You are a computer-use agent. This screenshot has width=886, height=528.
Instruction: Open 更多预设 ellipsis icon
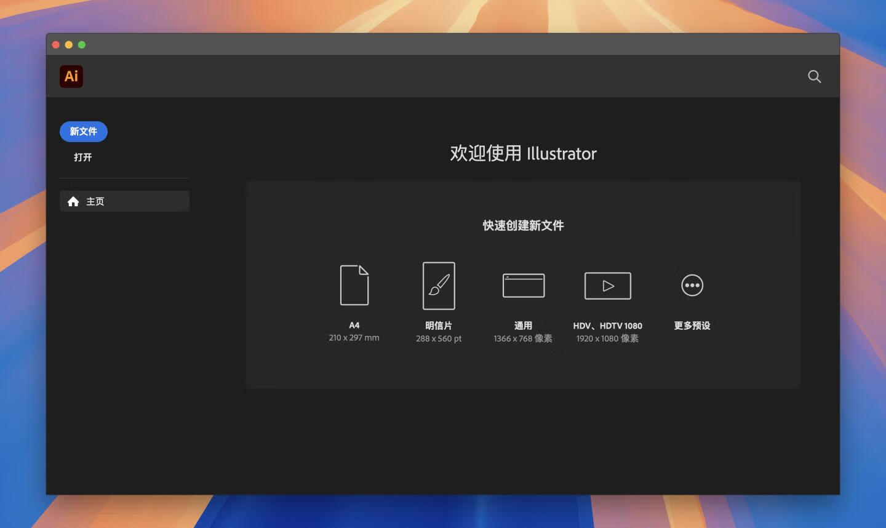tap(692, 285)
